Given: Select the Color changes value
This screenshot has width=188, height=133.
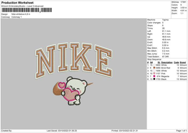Looking at the screenshot, I should [163, 23].
